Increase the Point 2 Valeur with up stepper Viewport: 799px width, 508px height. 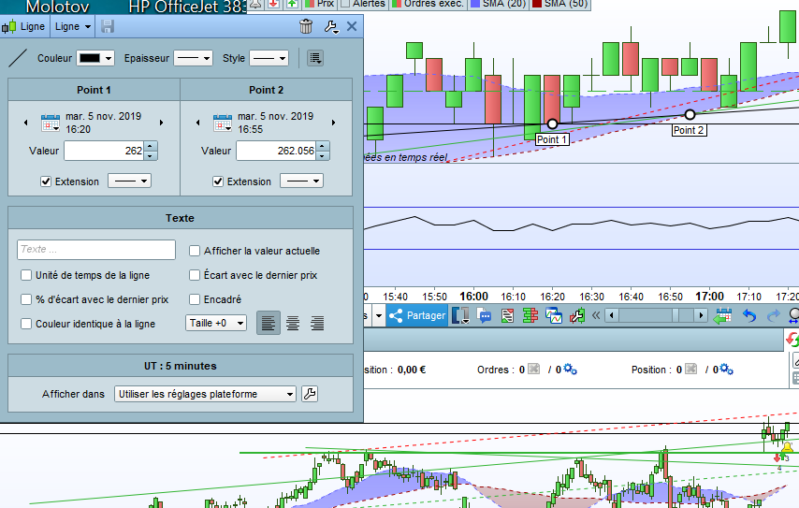324,145
